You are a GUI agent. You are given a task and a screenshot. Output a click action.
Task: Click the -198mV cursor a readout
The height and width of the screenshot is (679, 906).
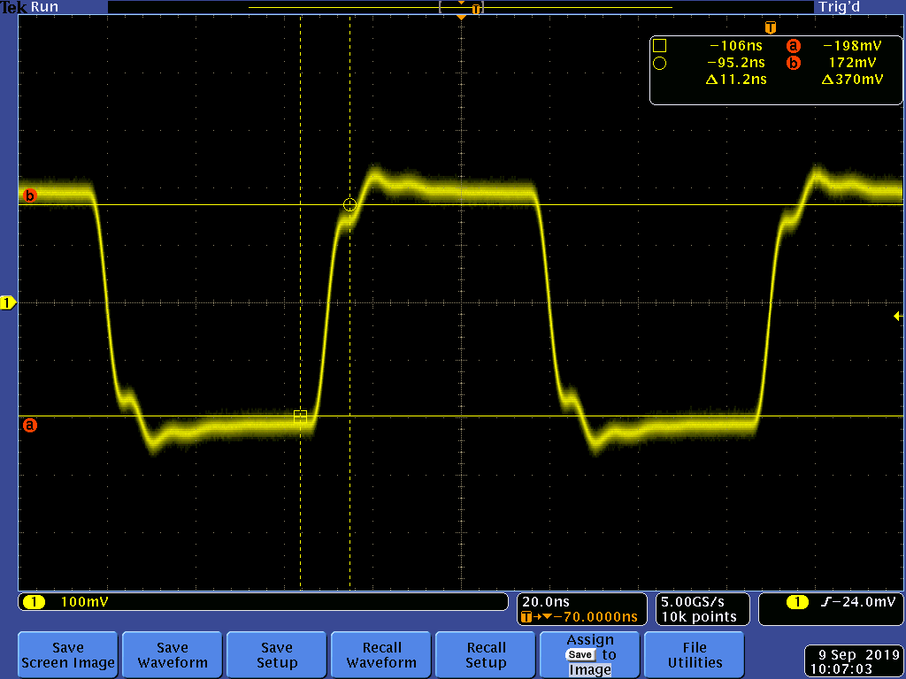click(851, 46)
